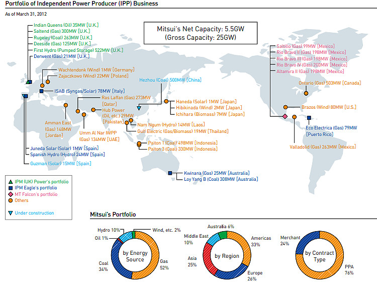Screen dimensions: 377x282
Task: Select the Brazos U.S. orange circle marker
Action: (x=286, y=107)
